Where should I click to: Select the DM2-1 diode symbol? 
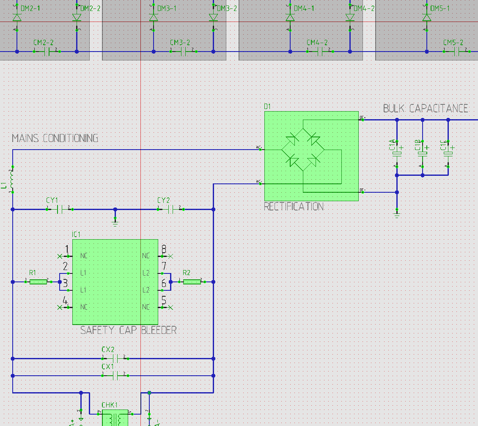[x=17, y=17]
